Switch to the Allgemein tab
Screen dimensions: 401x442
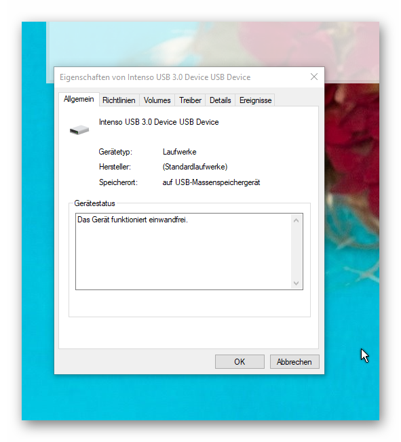click(x=79, y=99)
